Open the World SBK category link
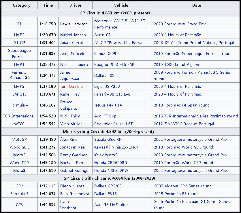241x213 pixels. pyautogui.click(x=19, y=147)
